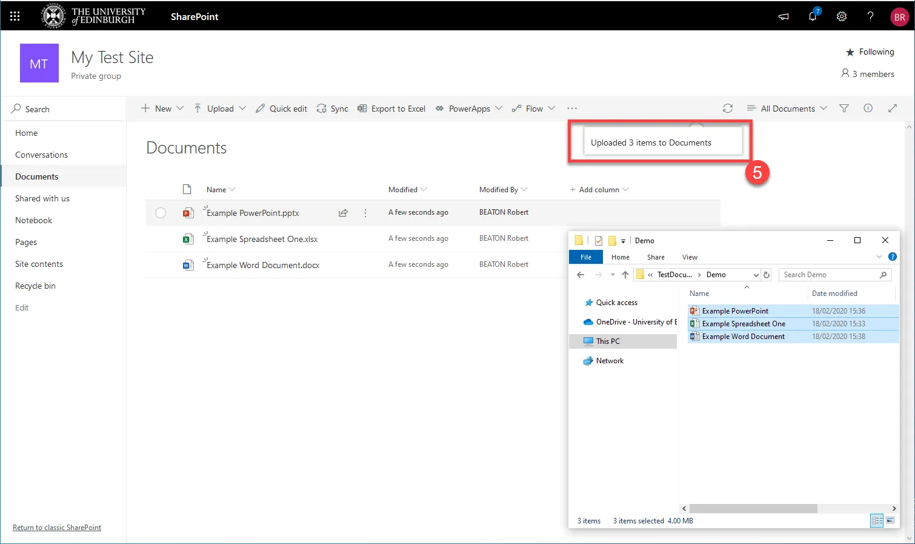The image size is (915, 544).
Task: Open the PowerApps menu
Action: pyautogui.click(x=469, y=108)
